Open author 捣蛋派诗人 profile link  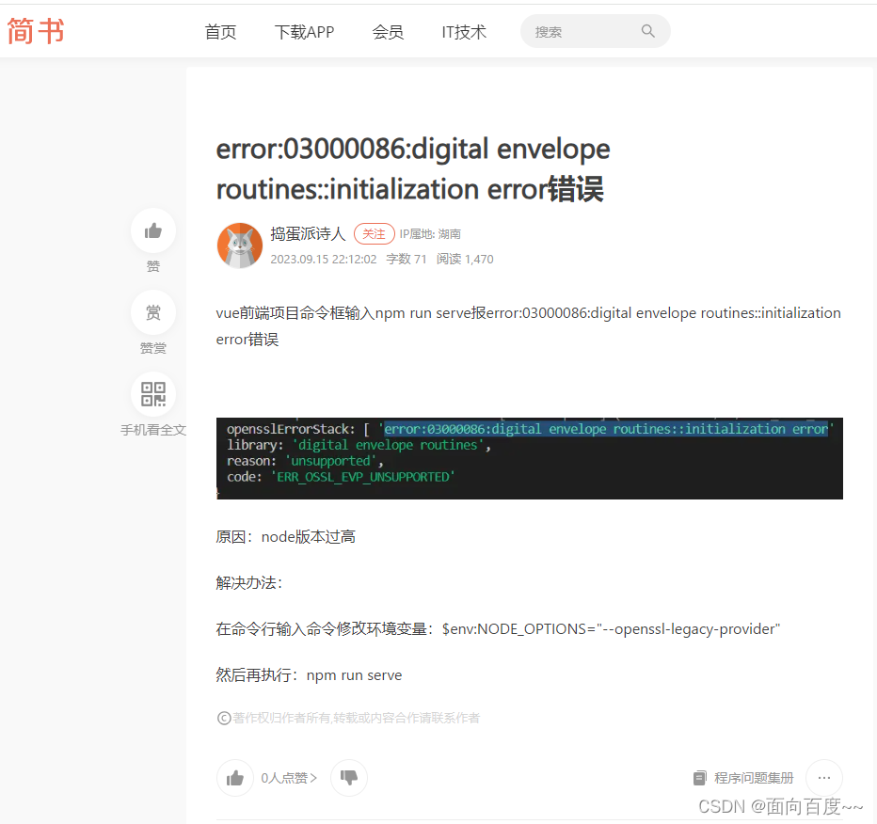tap(309, 233)
